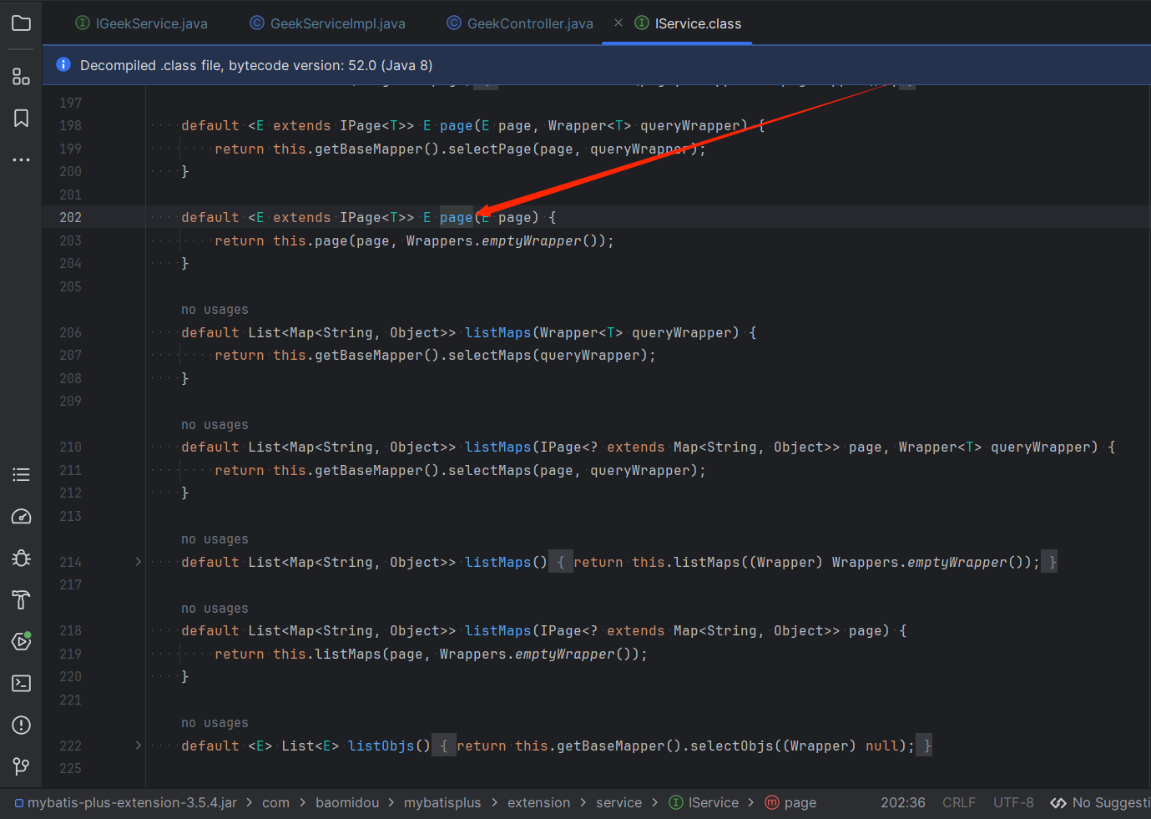The height and width of the screenshot is (819, 1151).
Task: Open the baomidou breadcrumb dropdown
Action: (347, 802)
